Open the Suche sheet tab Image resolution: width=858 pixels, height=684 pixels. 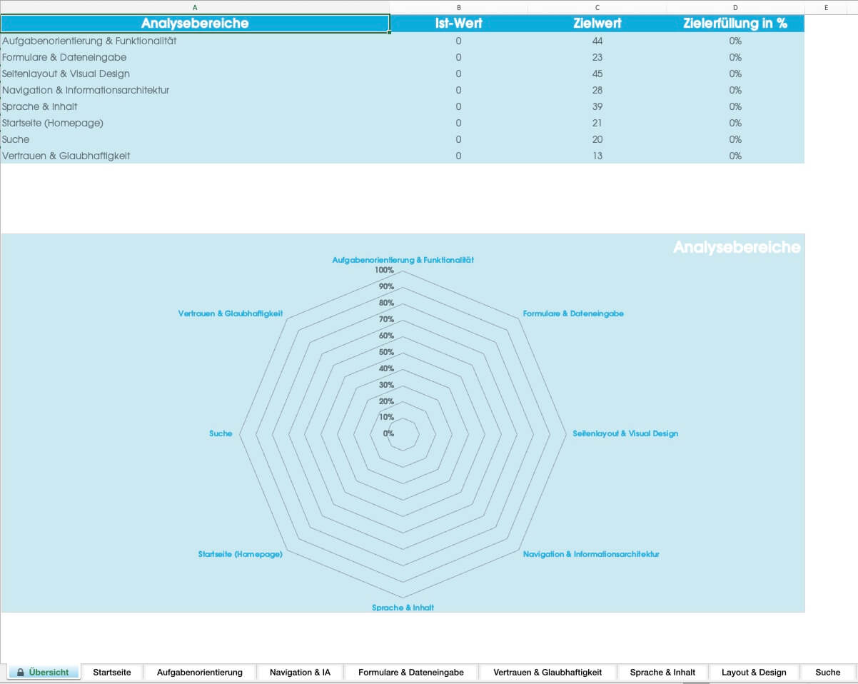[828, 673]
